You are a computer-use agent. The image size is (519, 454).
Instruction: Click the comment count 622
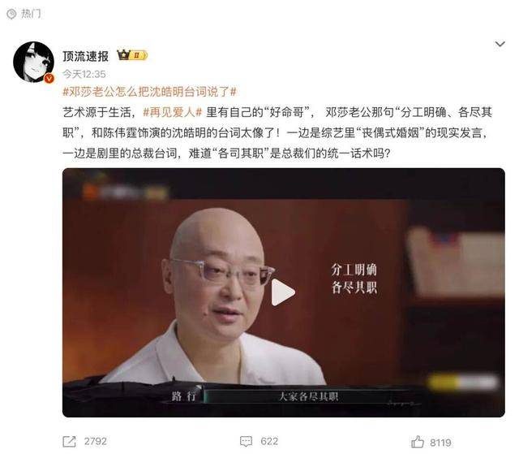click(x=269, y=441)
